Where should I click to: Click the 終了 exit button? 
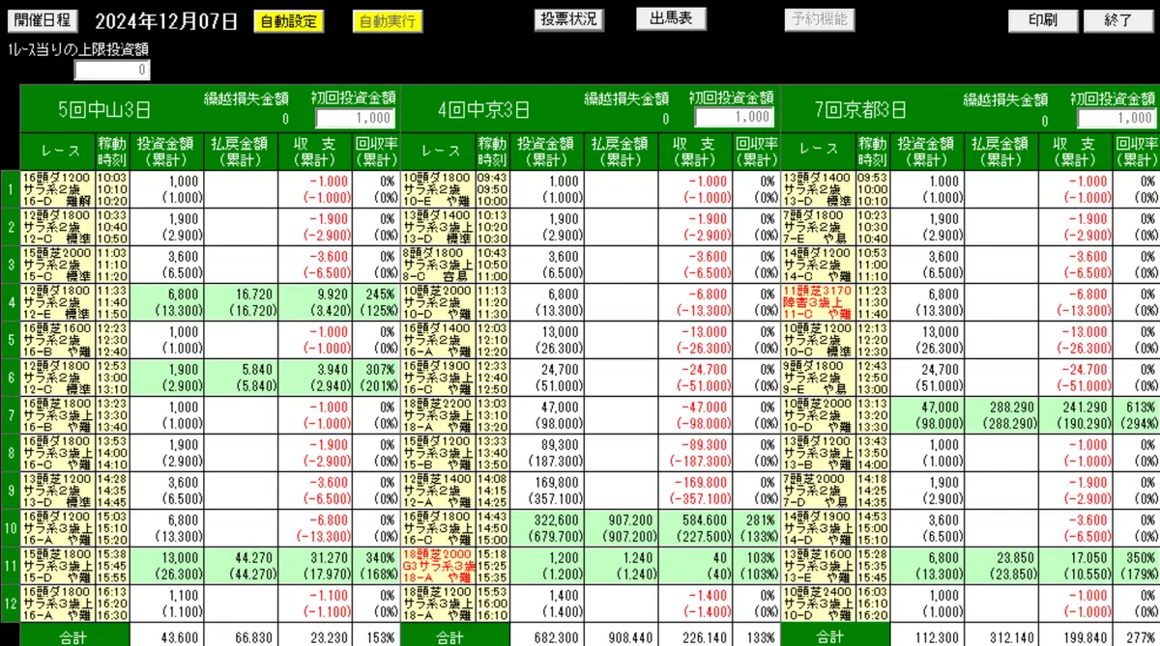click(1117, 20)
